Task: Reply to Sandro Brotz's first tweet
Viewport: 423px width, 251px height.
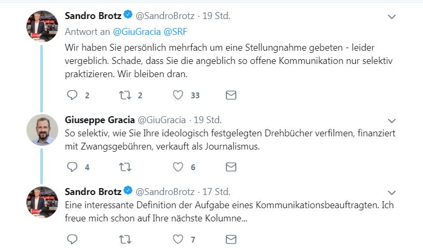Action: (x=72, y=95)
